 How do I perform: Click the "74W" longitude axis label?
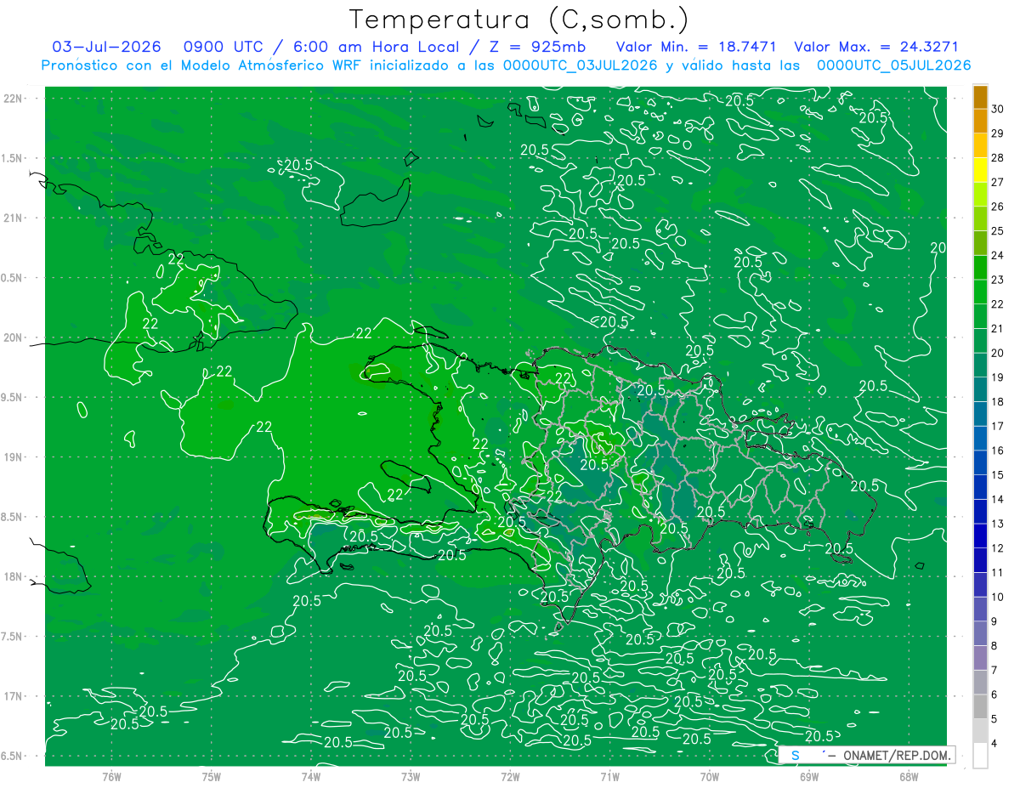[x=311, y=776]
